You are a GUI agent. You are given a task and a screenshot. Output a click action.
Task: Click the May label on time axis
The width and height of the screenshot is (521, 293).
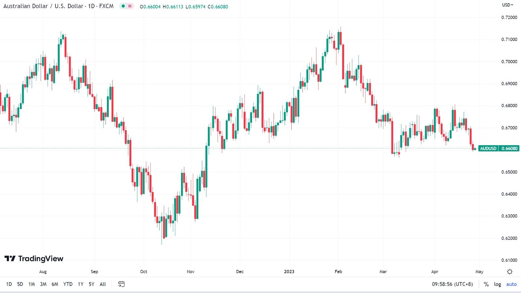(x=479, y=272)
